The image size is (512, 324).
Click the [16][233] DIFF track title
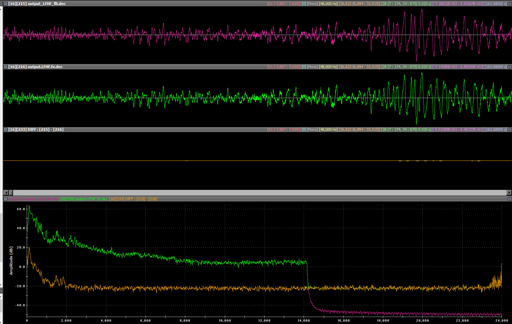click(x=36, y=129)
